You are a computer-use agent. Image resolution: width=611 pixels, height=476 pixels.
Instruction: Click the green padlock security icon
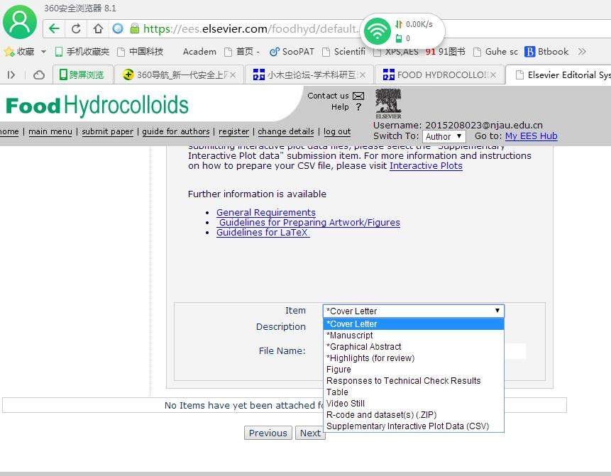[134, 28]
